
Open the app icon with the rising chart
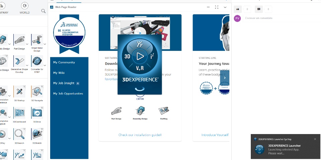[x=19, y=155]
